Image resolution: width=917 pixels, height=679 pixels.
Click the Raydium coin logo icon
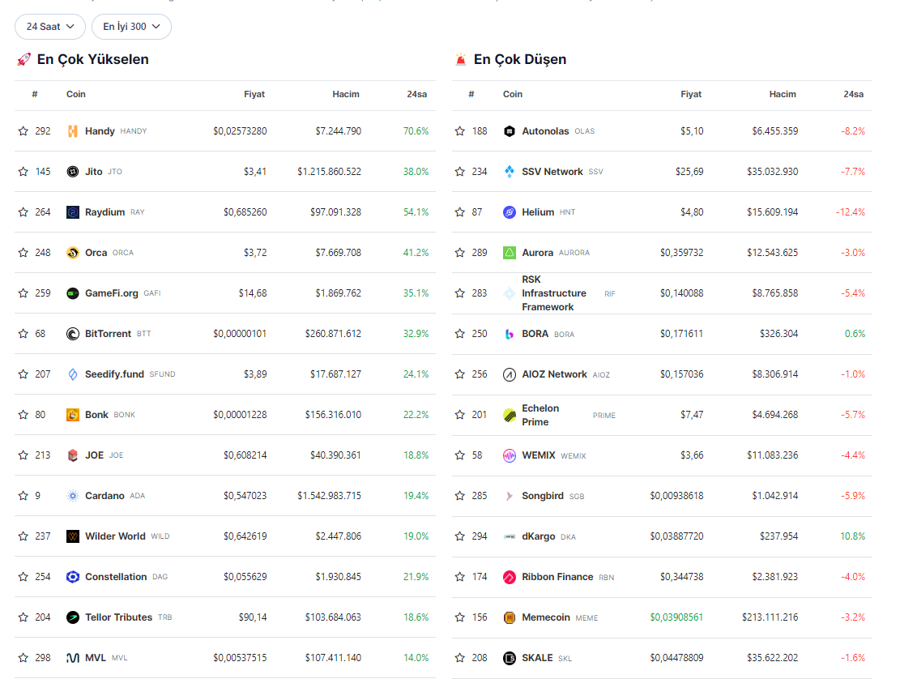tap(72, 212)
